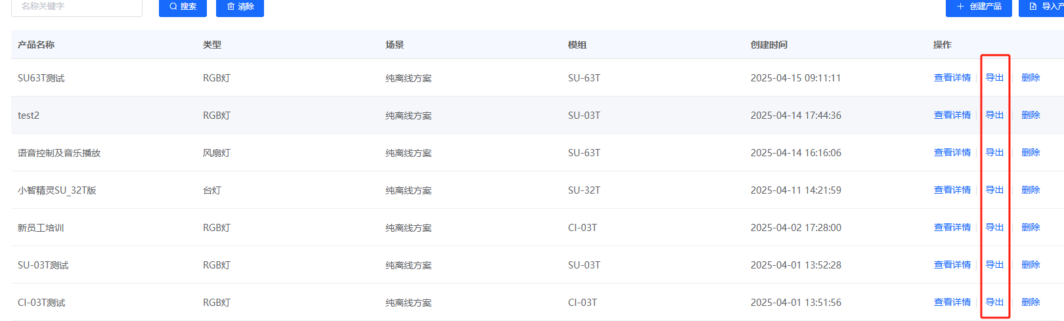
Task: Open 查看详情 for SU63T测试
Action: (952, 77)
